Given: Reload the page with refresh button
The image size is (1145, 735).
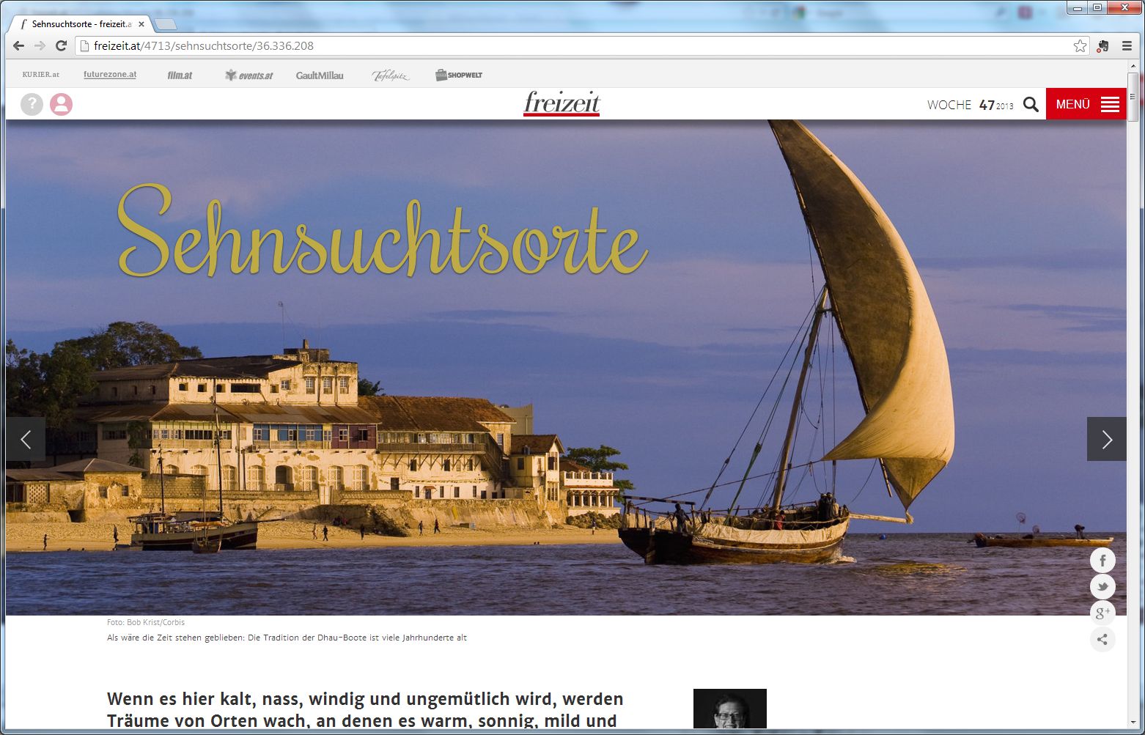Looking at the screenshot, I should tap(62, 45).
